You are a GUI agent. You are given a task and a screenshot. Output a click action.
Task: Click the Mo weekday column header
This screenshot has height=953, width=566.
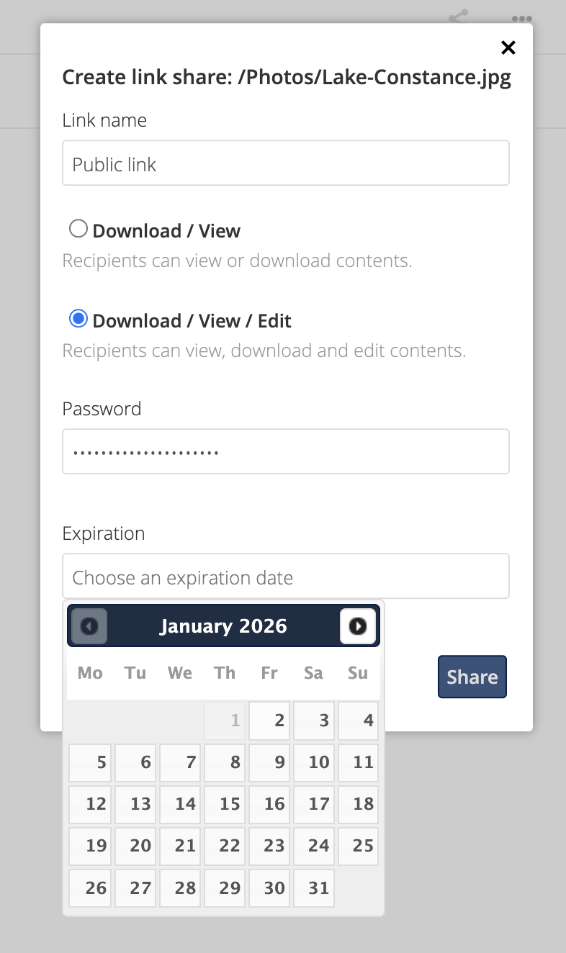(x=90, y=672)
